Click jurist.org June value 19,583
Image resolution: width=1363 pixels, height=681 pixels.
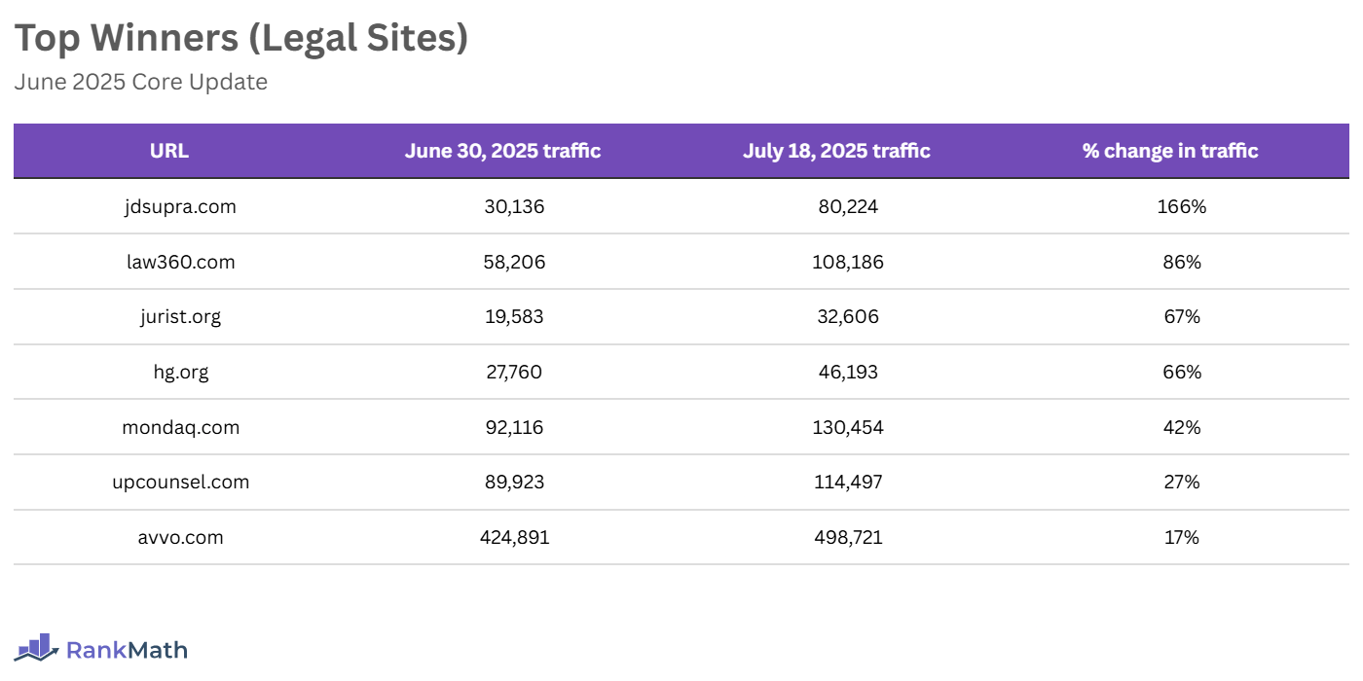(514, 317)
